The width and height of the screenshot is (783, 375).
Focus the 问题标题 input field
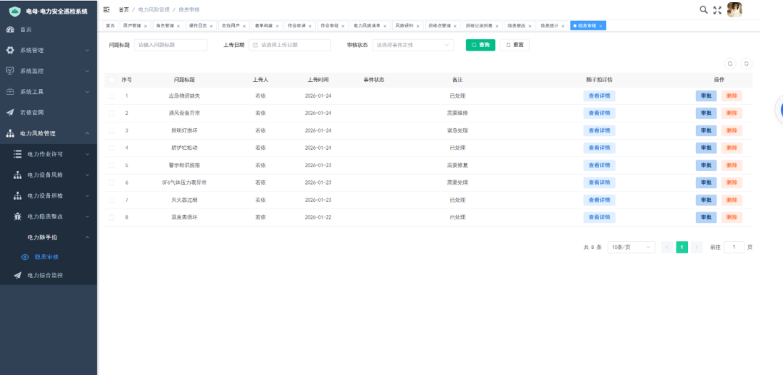click(171, 45)
